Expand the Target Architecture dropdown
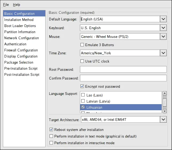This screenshot has width=172, height=150. (163, 120)
